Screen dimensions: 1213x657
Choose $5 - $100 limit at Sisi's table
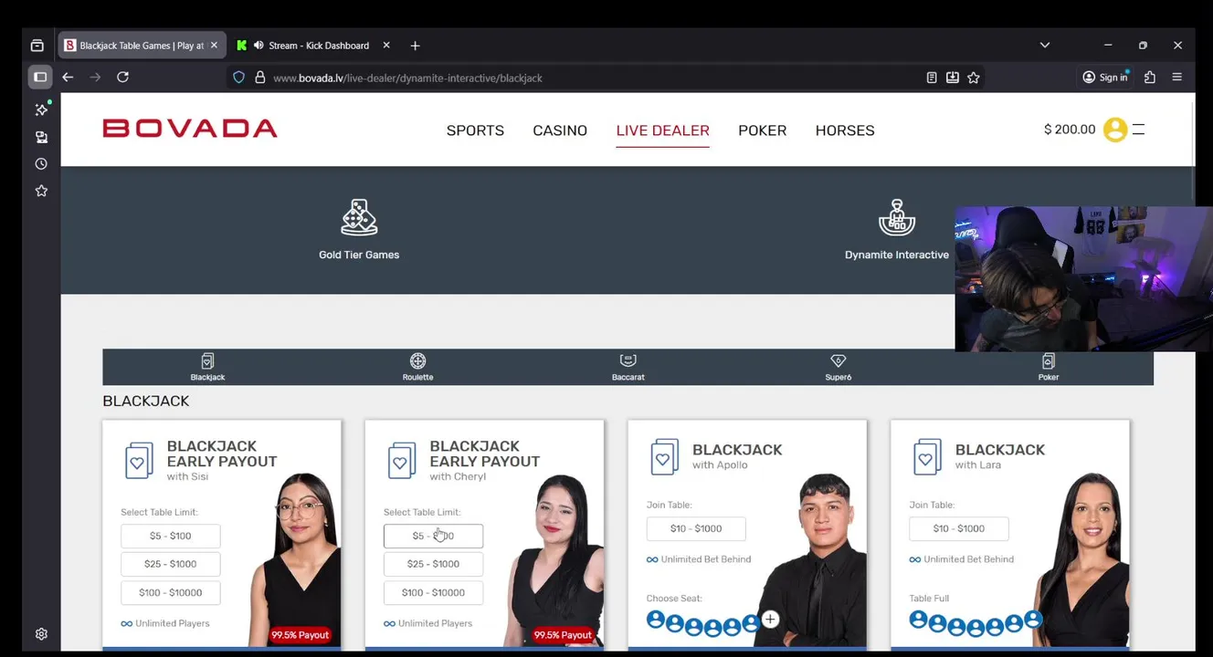[x=171, y=536]
